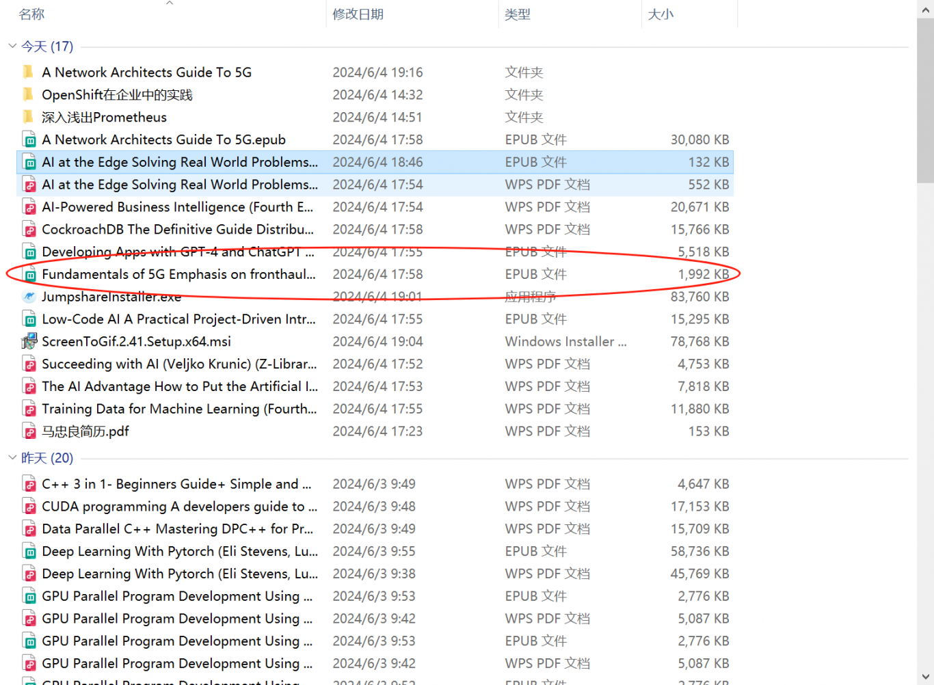Click the JumpshareInstaller.exe application icon
Screen dimensions: 934x685
coord(29,297)
